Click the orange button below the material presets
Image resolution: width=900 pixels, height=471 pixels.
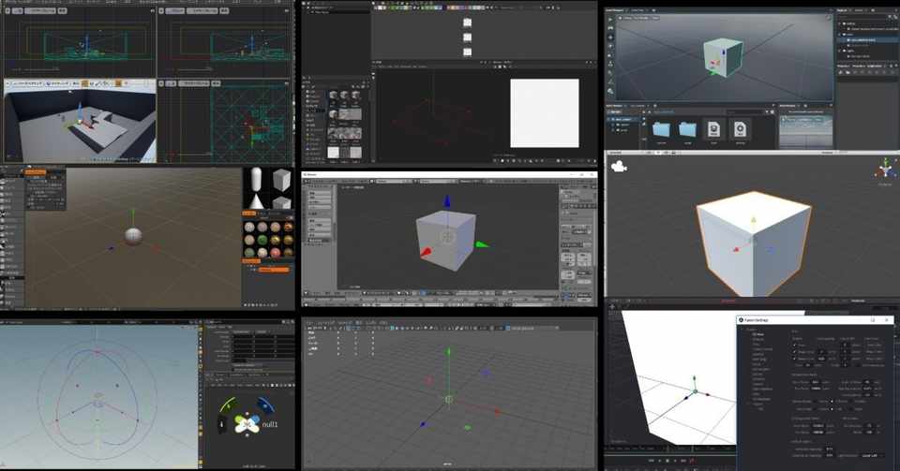[274, 270]
